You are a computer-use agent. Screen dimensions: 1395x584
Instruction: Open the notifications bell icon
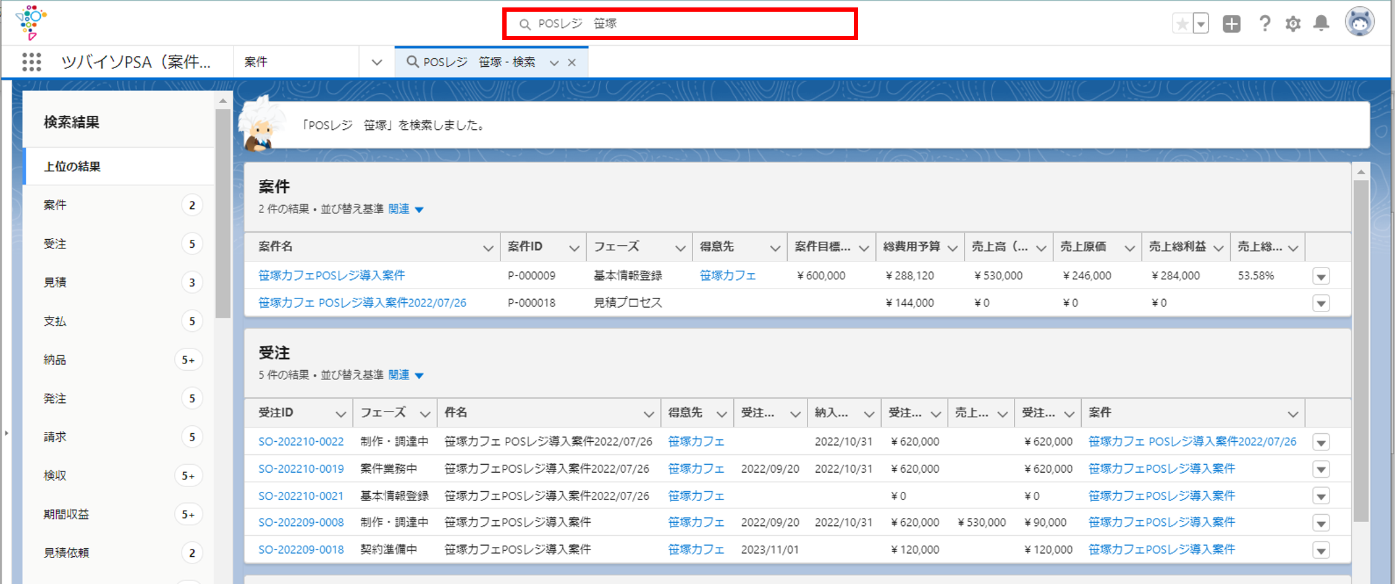(1321, 24)
